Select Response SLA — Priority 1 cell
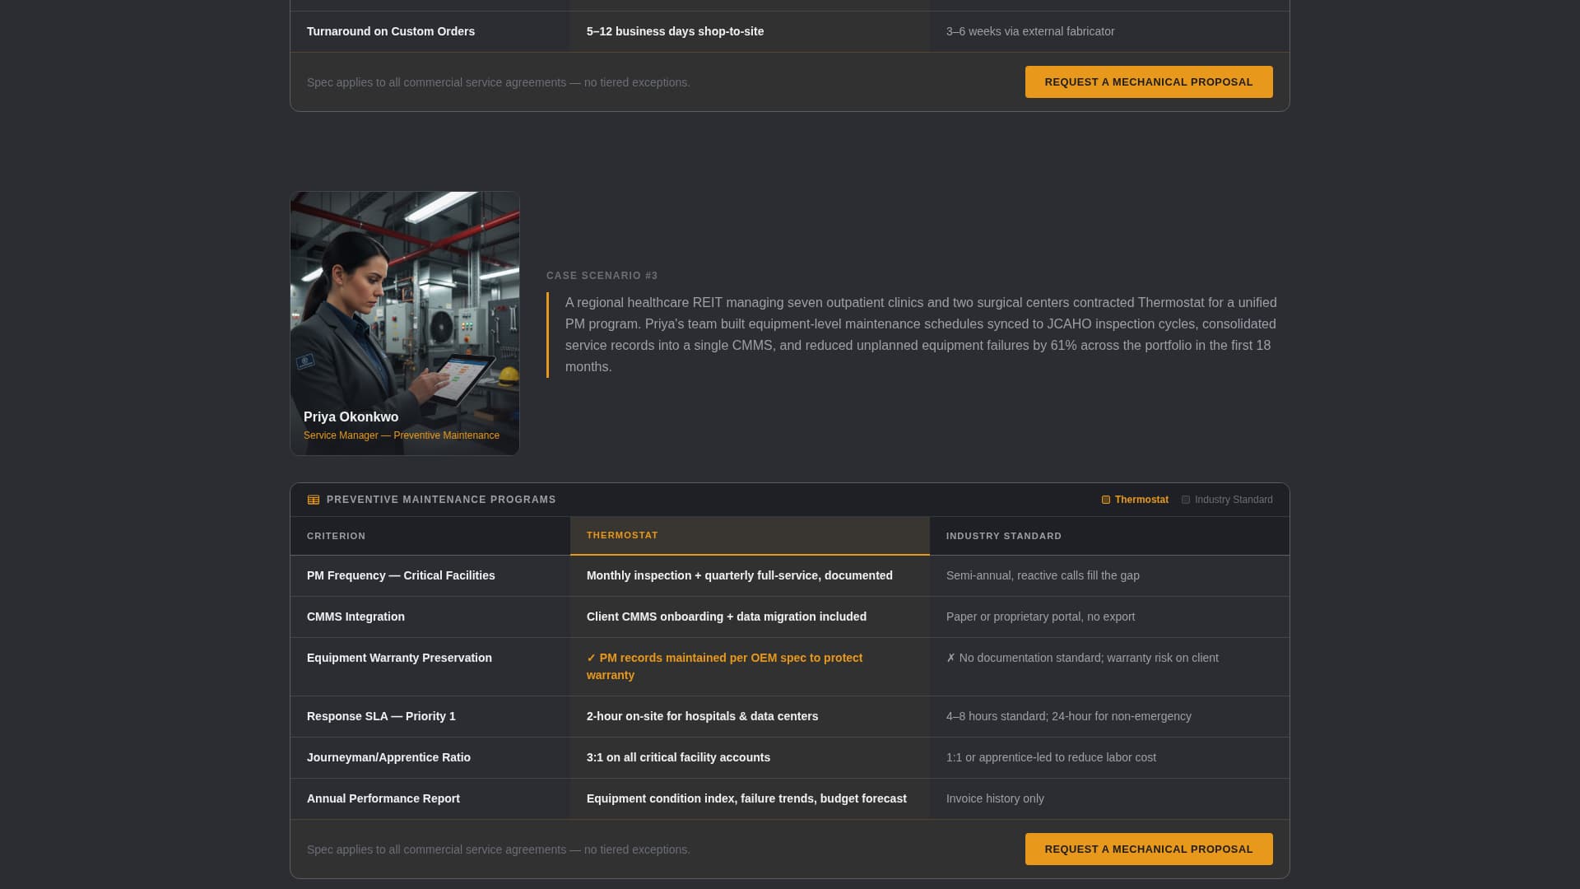 coord(430,716)
